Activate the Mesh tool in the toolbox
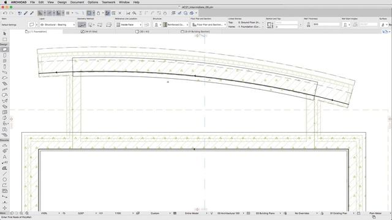 [x=4, y=135]
